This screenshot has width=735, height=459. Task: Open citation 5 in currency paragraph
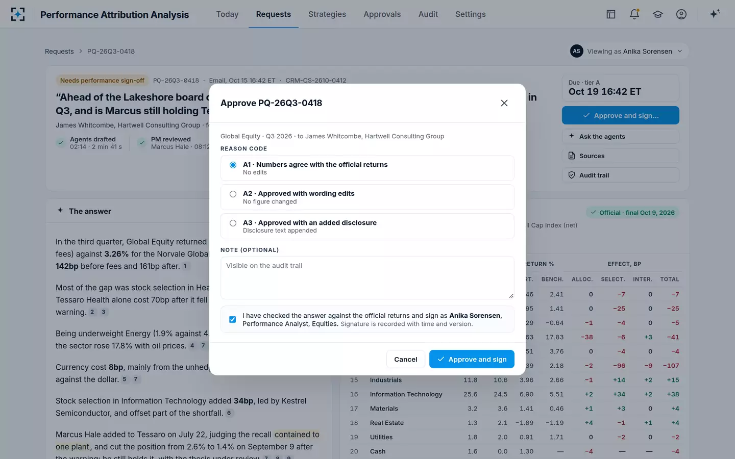coord(124,379)
